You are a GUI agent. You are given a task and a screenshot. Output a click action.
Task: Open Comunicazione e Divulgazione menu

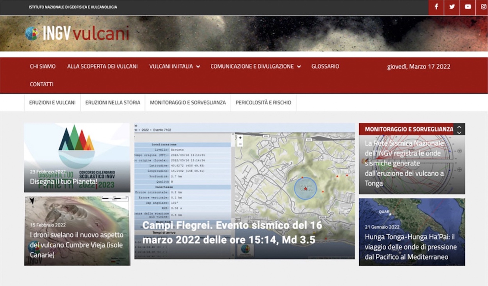[x=252, y=66]
